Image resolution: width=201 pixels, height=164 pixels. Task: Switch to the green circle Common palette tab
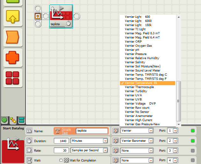[x=4, y=120]
